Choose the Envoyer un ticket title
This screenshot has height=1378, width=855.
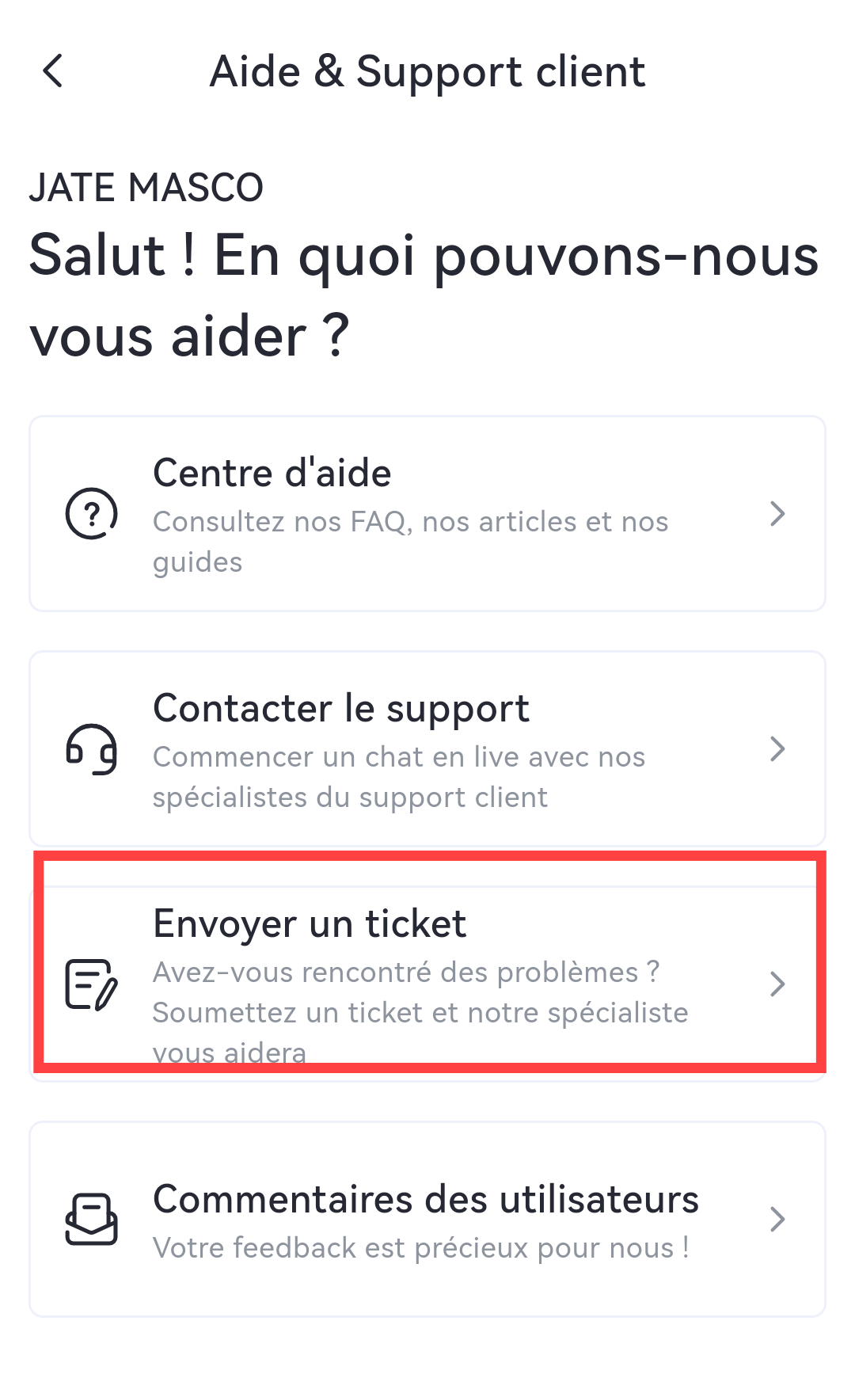[x=310, y=924]
